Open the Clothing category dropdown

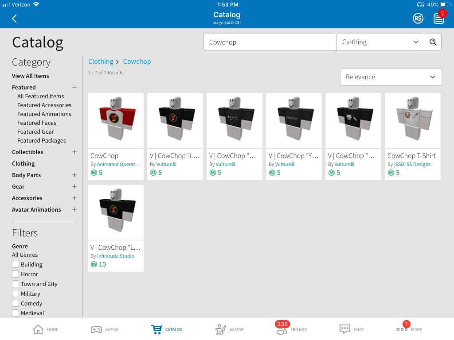pos(380,42)
